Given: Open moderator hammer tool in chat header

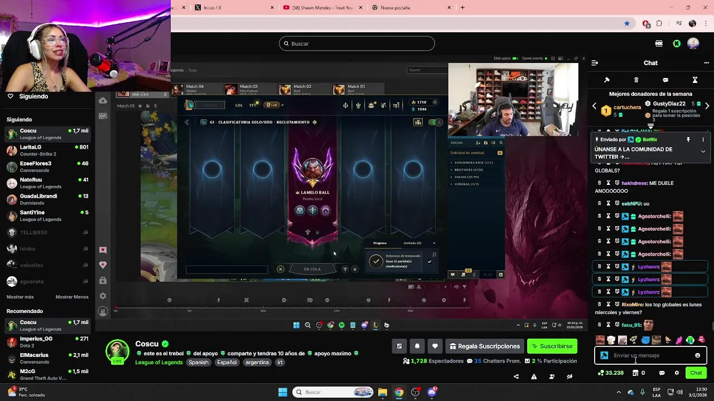Looking at the screenshot, I should 607,80.
